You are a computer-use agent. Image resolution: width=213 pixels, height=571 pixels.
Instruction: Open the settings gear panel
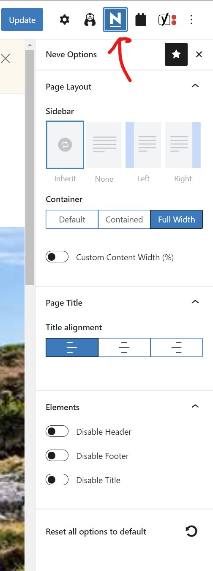64,20
